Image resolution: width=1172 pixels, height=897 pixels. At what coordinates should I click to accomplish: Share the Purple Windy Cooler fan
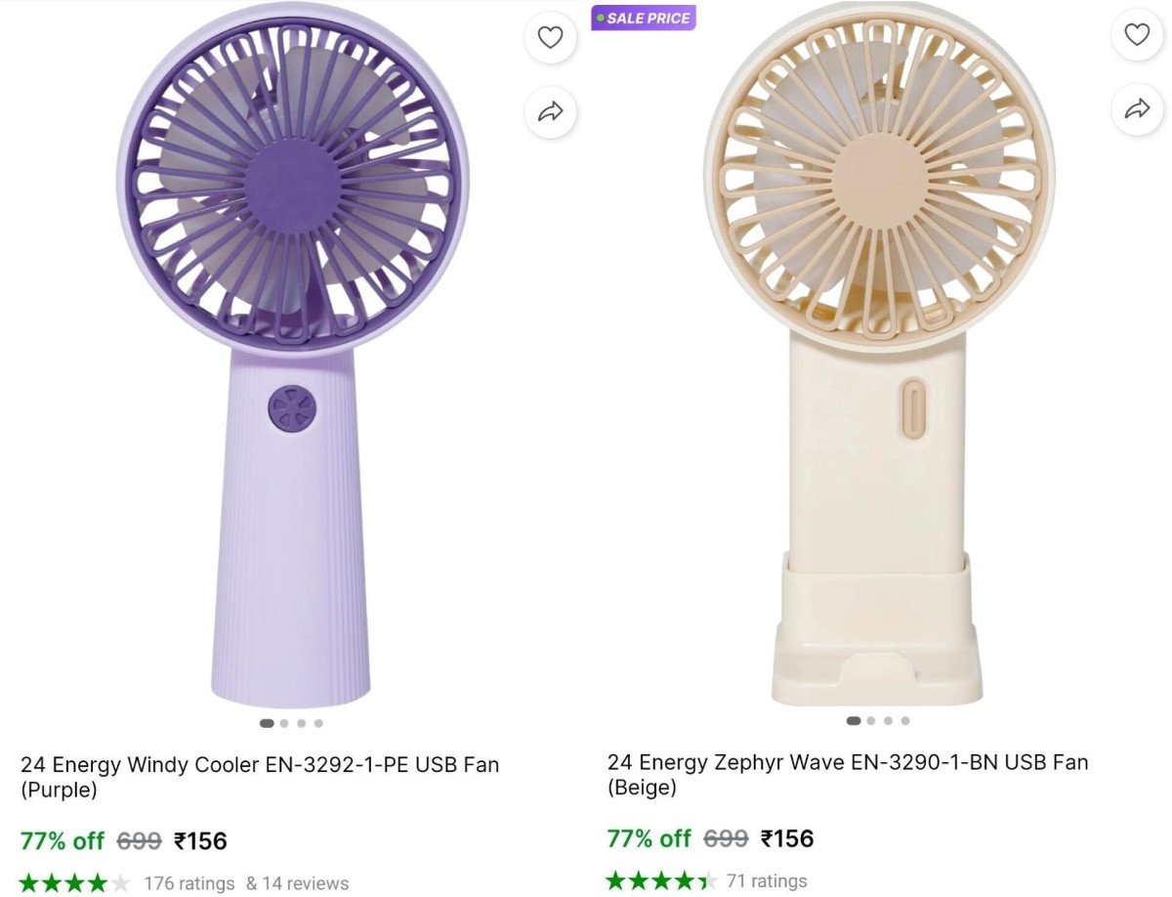pos(550,111)
